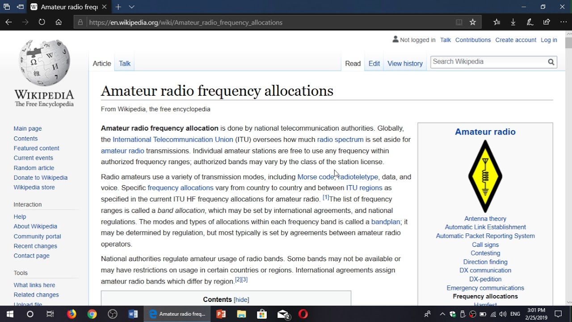The width and height of the screenshot is (572, 322).
Task: Toggle reading view in address bar
Action: tap(459, 22)
